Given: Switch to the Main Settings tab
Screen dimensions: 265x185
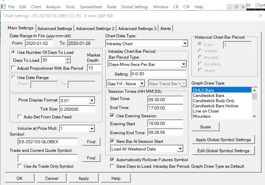Looking at the screenshot, I should [x=20, y=28].
